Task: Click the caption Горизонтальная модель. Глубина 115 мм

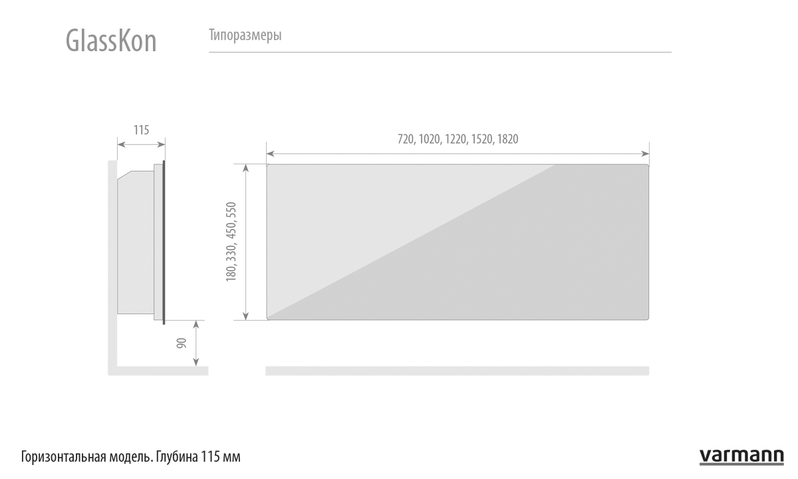Action: pyautogui.click(x=130, y=458)
